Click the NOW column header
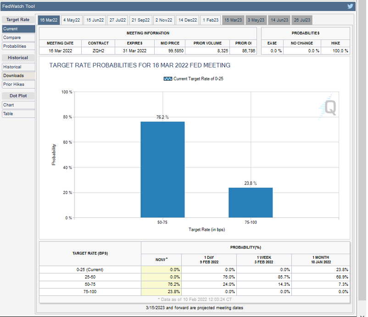 click(x=161, y=260)
